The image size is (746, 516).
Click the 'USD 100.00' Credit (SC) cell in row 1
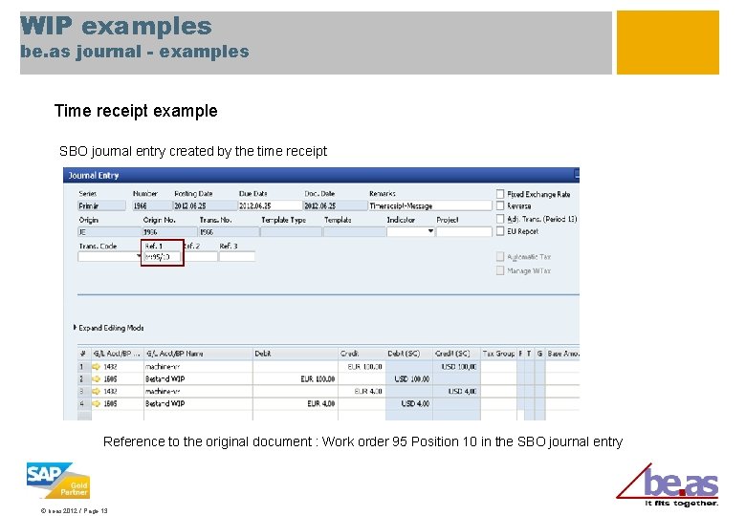click(457, 367)
